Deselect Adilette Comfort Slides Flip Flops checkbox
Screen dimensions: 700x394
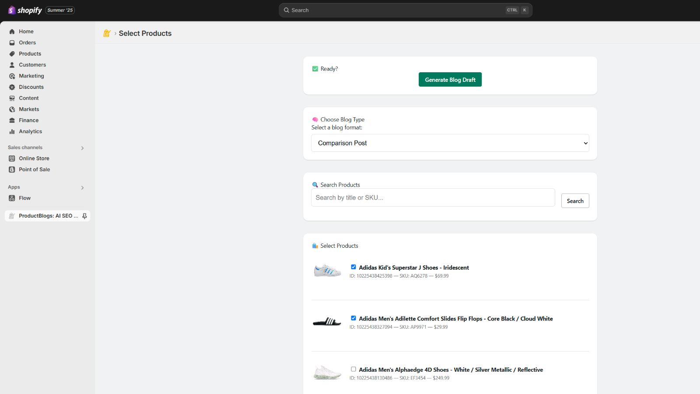tap(353, 318)
